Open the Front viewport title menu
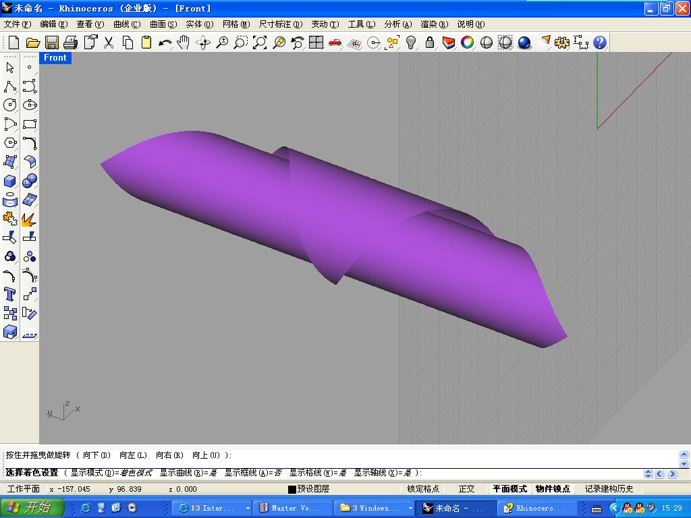 click(55, 58)
